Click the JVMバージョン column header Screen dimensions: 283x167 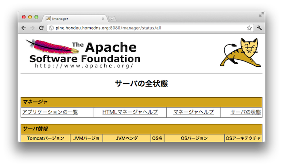(x=87, y=138)
